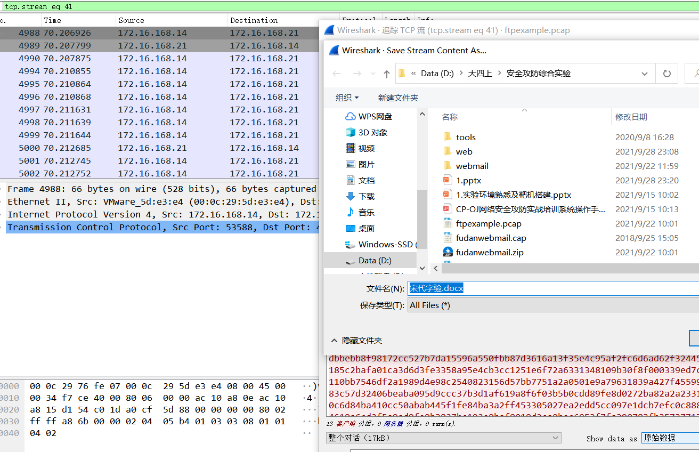Click the forward navigation arrow in save dialog

(x=357, y=74)
